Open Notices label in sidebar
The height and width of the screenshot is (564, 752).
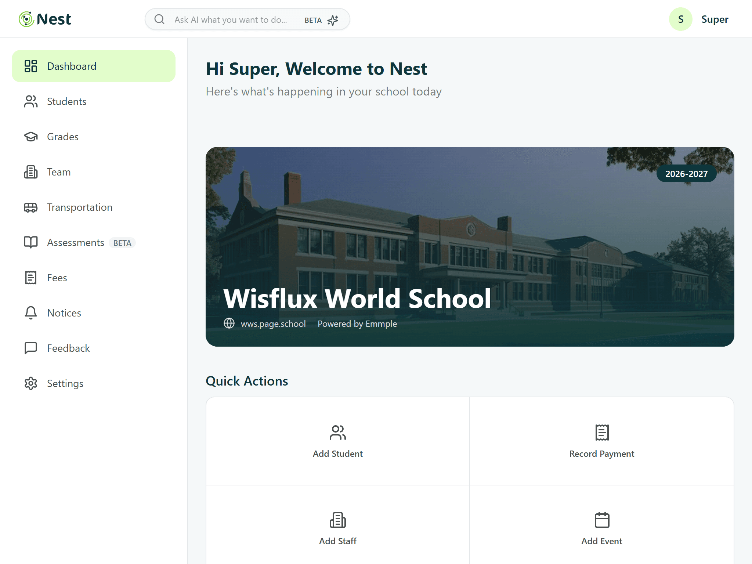coord(64,313)
